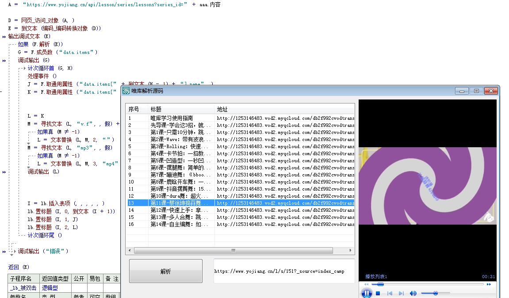Pause the video playback

pos(367,293)
